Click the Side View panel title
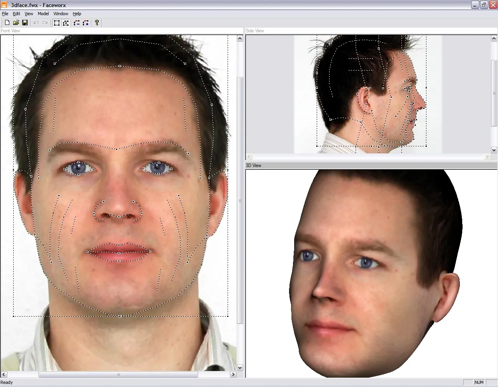Viewport: 498px width, 387px height. 255,31
